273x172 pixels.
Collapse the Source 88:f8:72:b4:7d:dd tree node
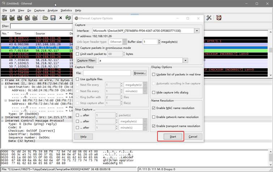pyautogui.click(x=6, y=101)
